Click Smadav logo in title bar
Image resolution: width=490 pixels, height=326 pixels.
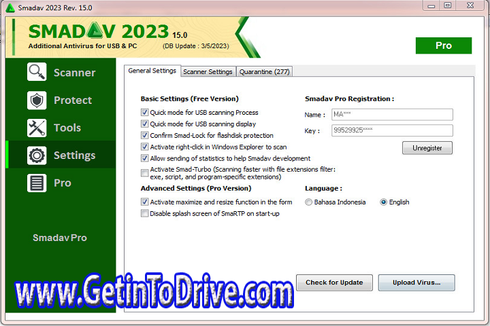[10, 7]
